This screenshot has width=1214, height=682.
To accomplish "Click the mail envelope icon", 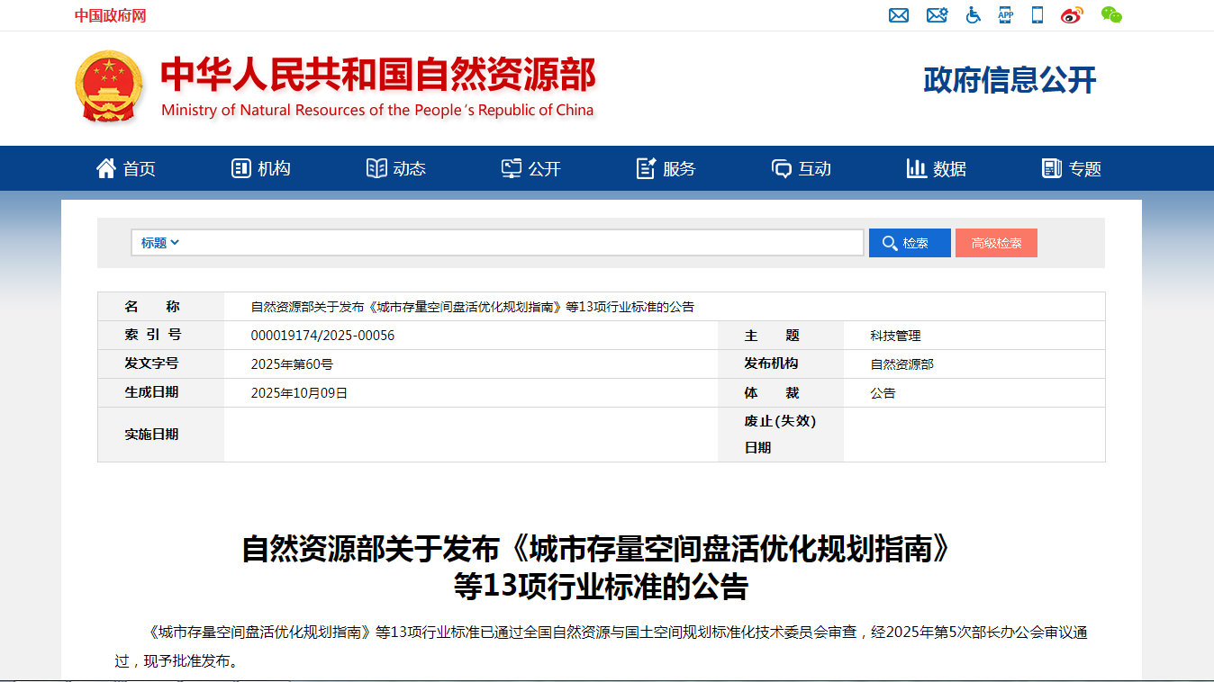I will tap(898, 15).
